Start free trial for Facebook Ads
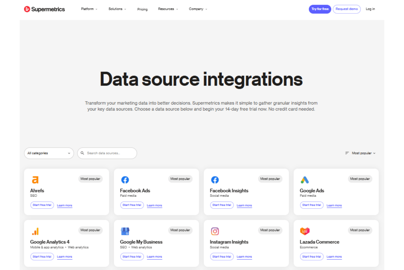The image size is (404, 270). click(x=132, y=205)
